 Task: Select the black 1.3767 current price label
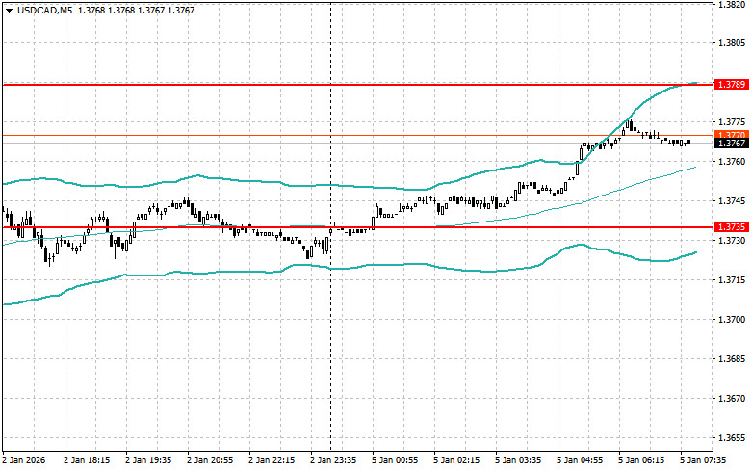(732, 143)
